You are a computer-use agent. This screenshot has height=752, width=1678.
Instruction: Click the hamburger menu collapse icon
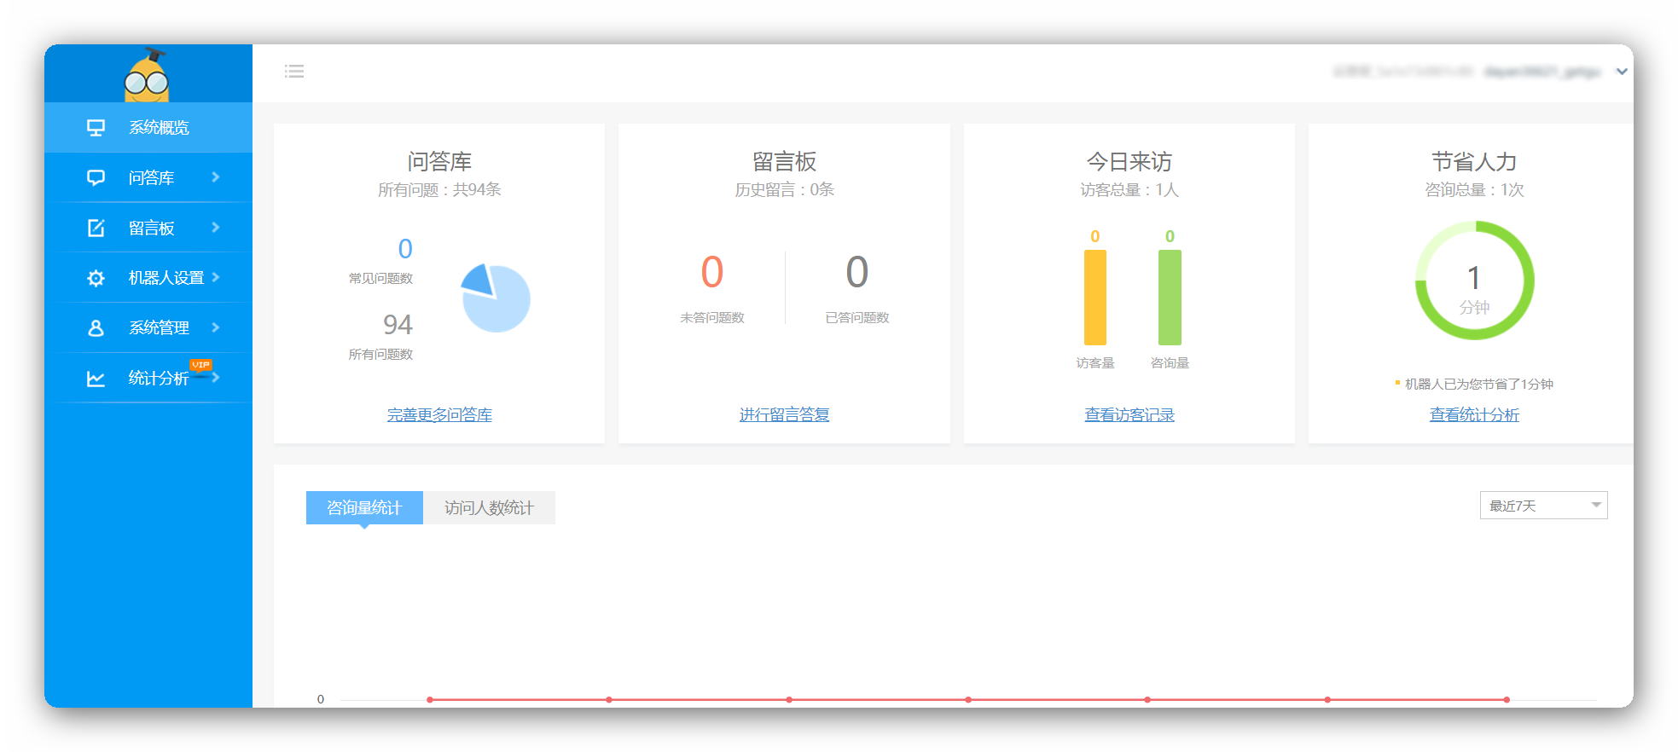click(294, 72)
